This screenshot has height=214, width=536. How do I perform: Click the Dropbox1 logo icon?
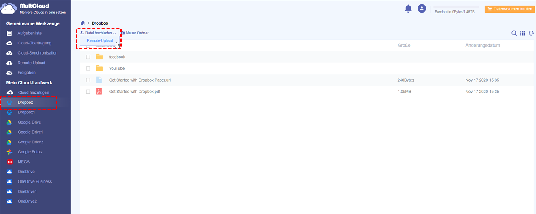point(9,112)
